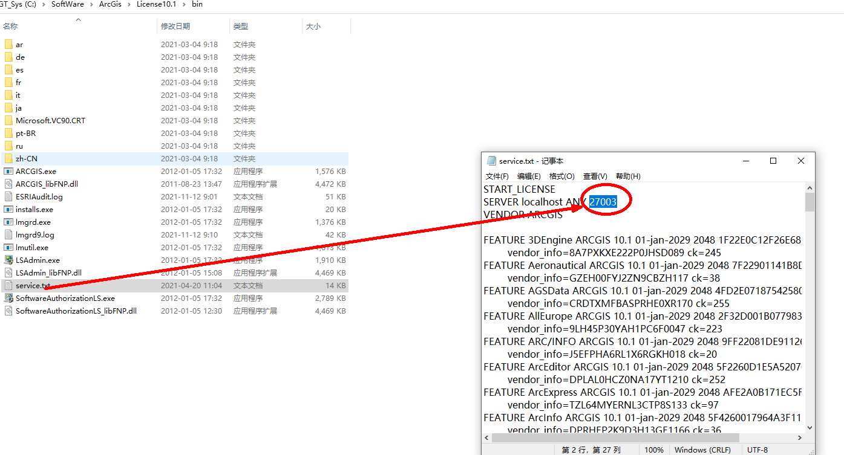Click the Notepad scroll up arrow
Viewport: 844px width, 455px height.
pyautogui.click(x=810, y=187)
